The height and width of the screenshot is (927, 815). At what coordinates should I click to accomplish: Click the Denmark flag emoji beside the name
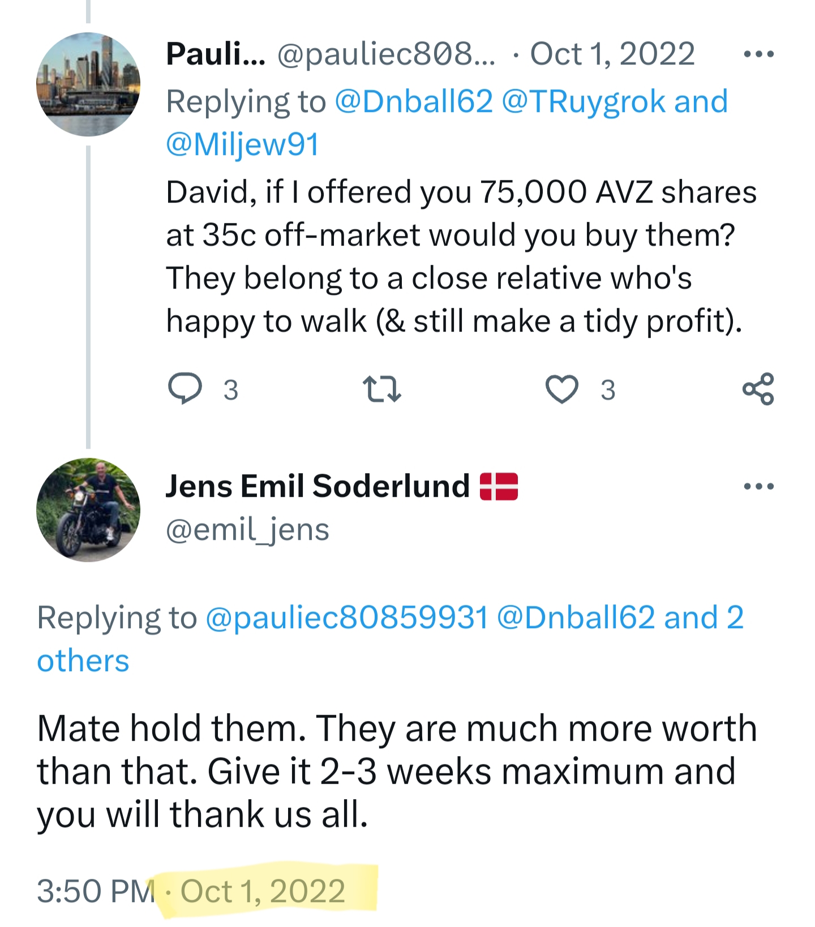pyautogui.click(x=499, y=487)
